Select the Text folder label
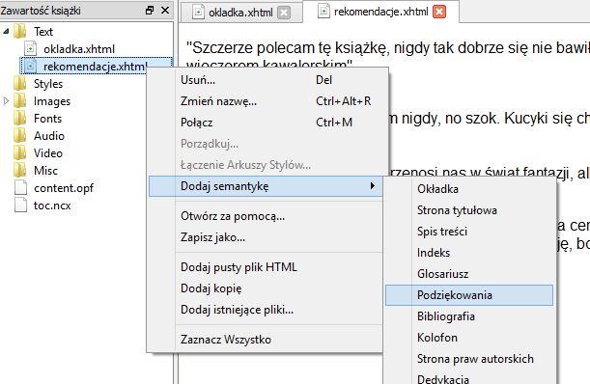The image size is (590, 384). coord(43,32)
